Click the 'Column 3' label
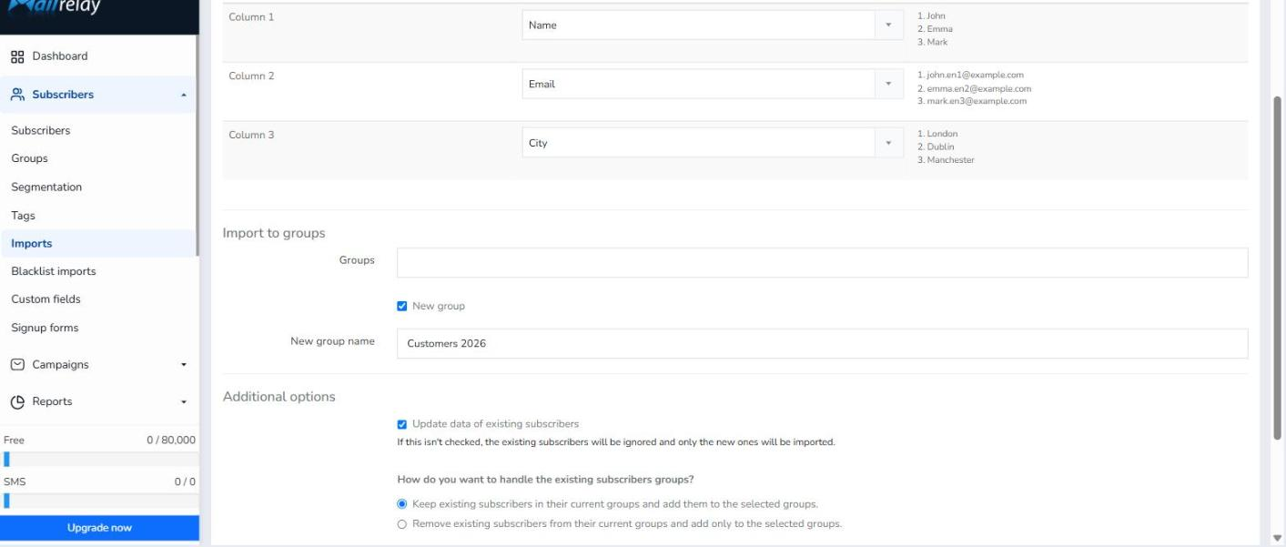Image resolution: width=1286 pixels, height=547 pixels. point(251,136)
